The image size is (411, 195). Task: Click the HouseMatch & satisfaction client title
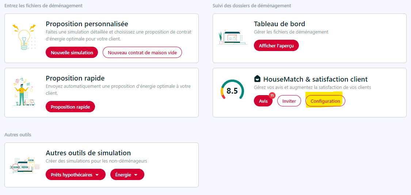click(x=315, y=79)
